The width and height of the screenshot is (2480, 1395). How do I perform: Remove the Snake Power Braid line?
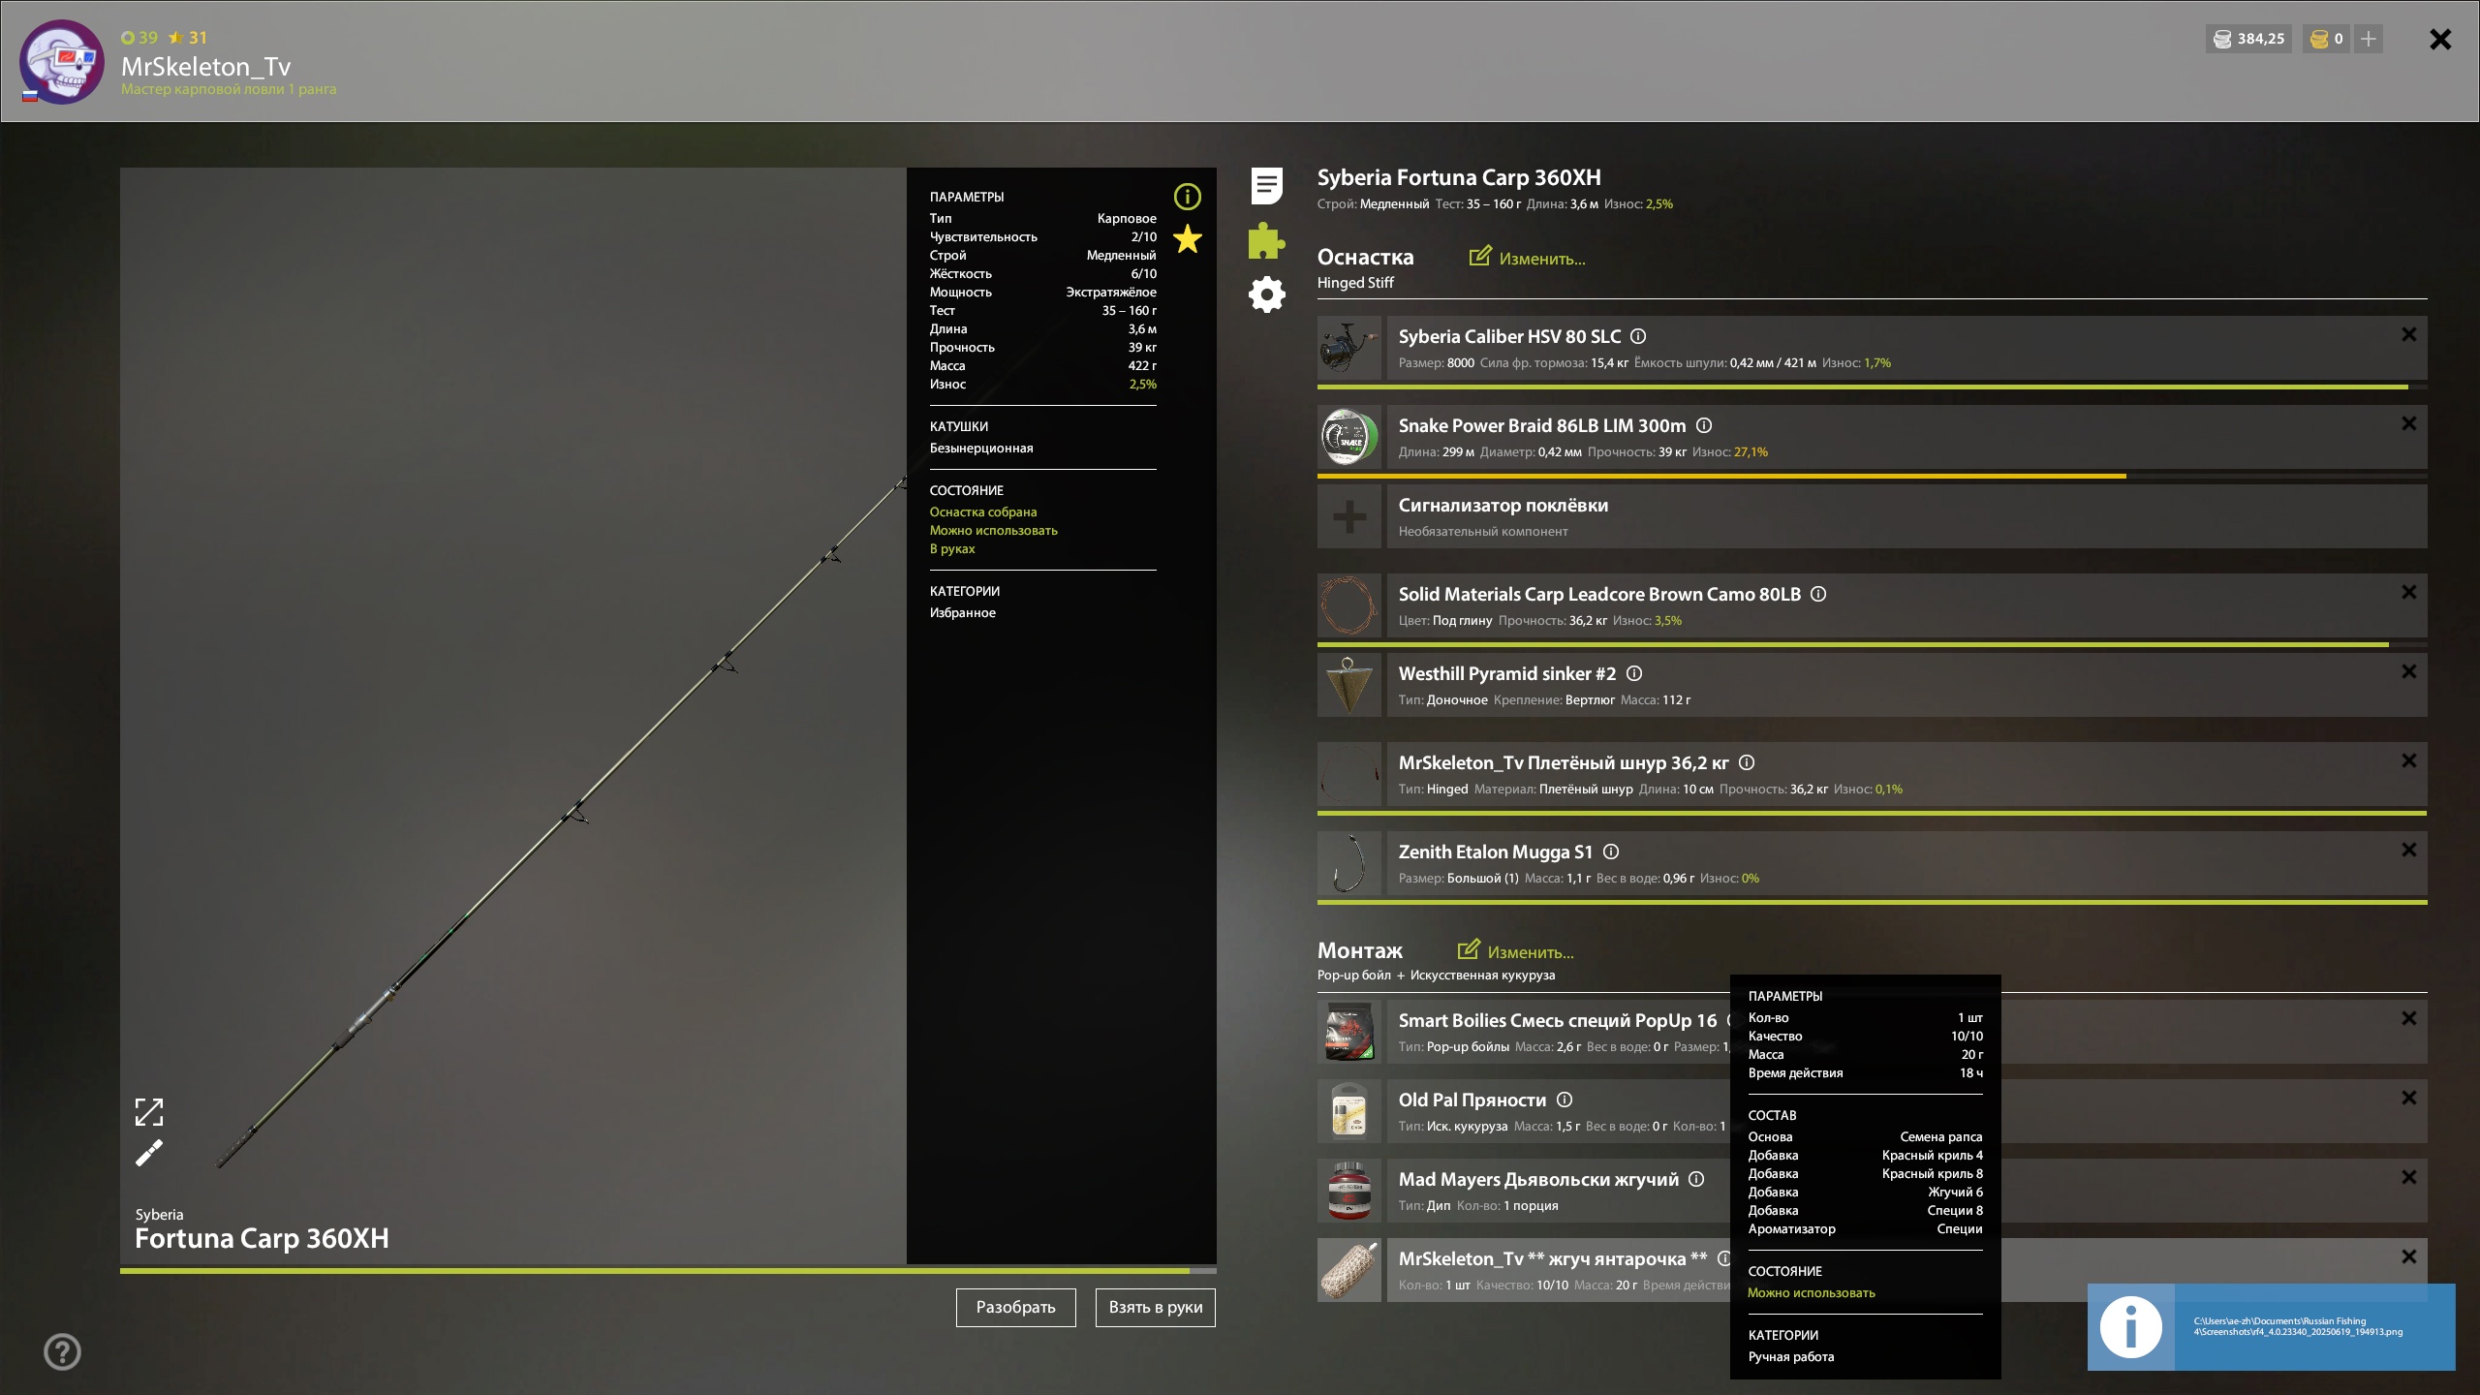[2408, 423]
